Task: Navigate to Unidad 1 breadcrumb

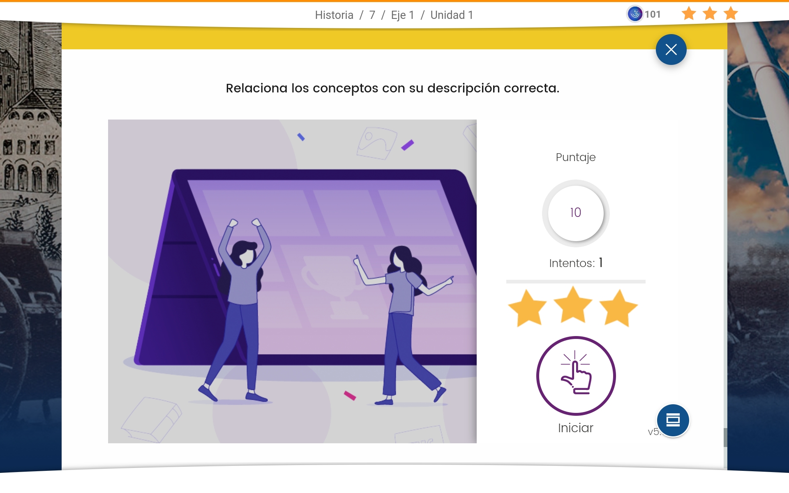Action: [x=452, y=15]
